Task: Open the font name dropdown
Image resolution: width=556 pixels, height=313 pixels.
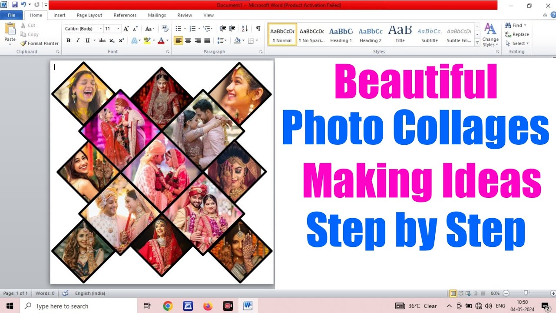Action: point(101,29)
